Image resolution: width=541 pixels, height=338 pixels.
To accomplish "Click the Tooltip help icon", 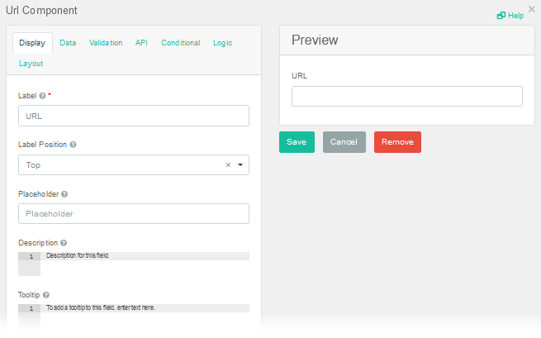I will [x=46, y=295].
